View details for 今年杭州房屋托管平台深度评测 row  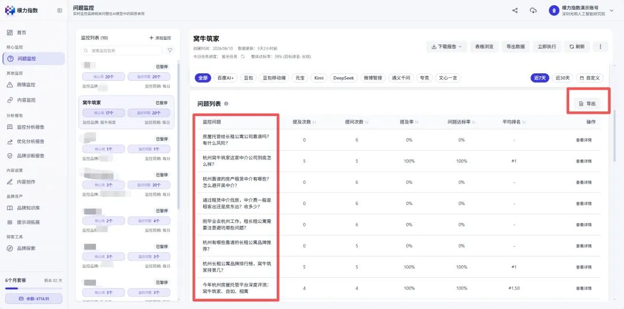click(584, 288)
